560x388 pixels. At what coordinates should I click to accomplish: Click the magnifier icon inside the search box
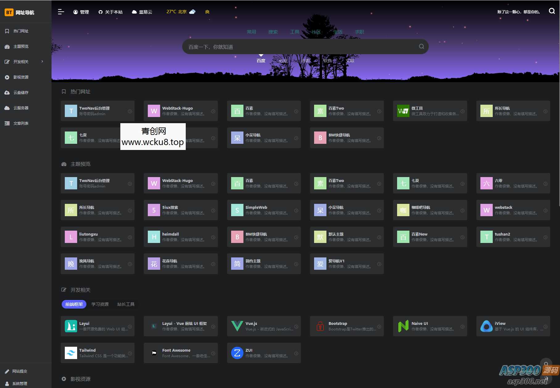click(421, 46)
